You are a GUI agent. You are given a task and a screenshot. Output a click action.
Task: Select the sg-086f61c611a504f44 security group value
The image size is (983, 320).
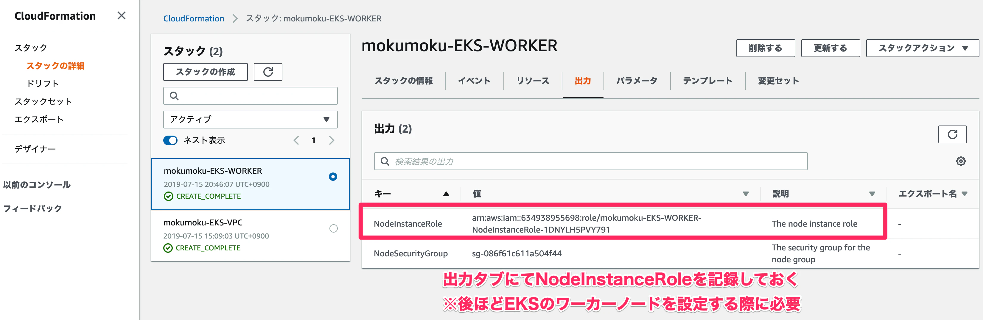click(517, 254)
